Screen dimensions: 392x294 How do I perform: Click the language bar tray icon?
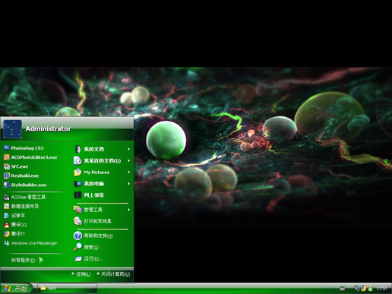[x=343, y=288]
